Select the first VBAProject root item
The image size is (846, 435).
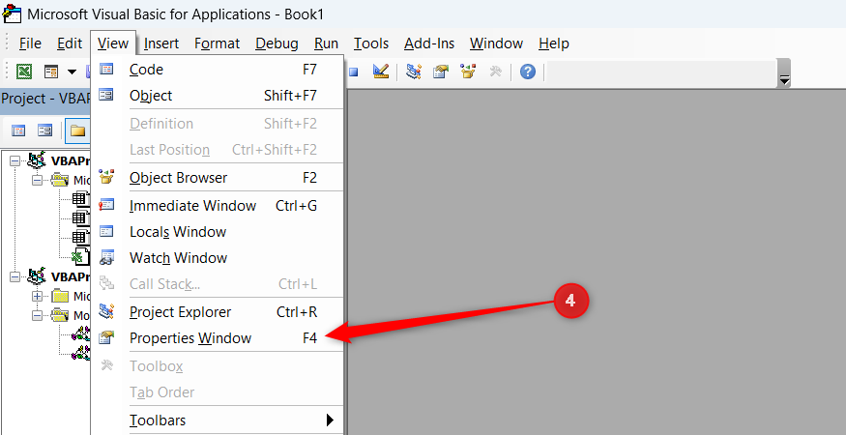click(x=71, y=160)
